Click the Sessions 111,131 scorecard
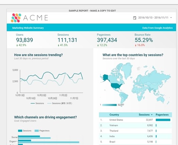This screenshot has width=178, height=145. click(x=67, y=40)
